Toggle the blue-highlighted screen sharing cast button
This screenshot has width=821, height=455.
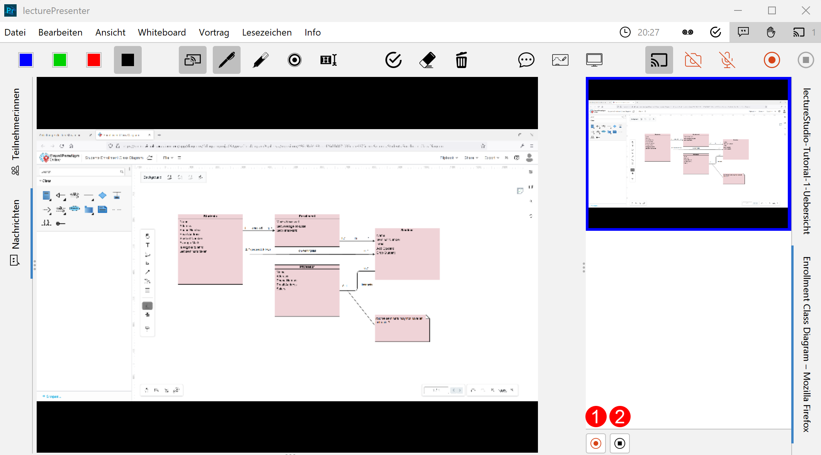659,60
